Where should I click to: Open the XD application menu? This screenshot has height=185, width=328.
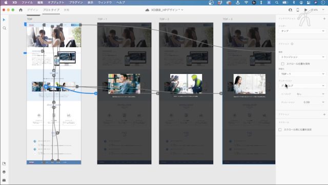pyautogui.click(x=15, y=3)
